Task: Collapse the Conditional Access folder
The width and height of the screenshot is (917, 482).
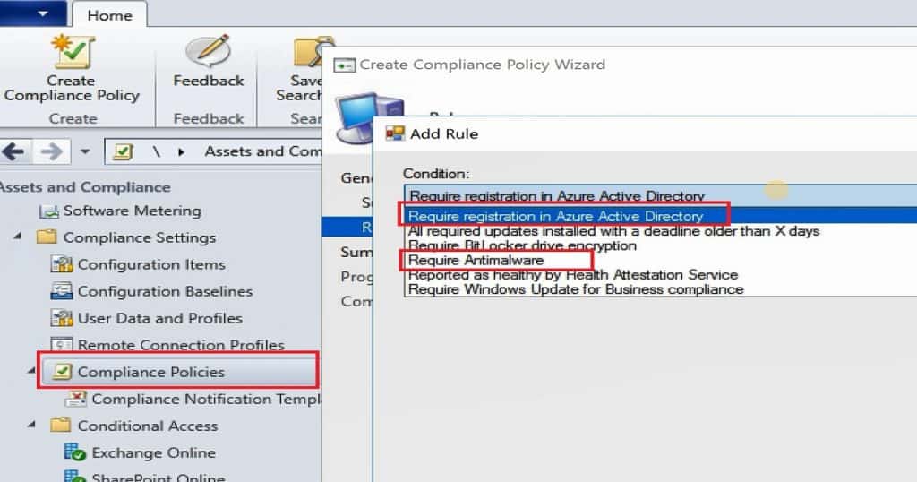Action: 31,425
